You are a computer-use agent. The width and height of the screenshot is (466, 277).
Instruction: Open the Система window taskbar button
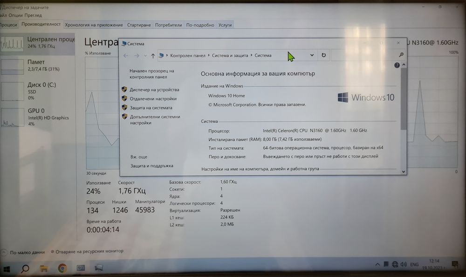(81, 268)
